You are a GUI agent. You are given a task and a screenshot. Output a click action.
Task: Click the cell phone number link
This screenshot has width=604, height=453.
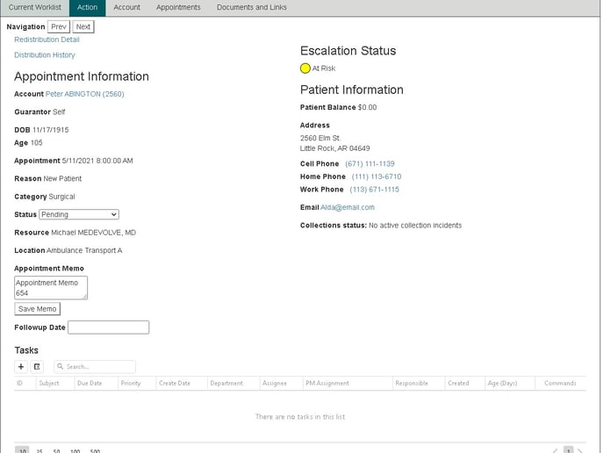[x=370, y=164]
